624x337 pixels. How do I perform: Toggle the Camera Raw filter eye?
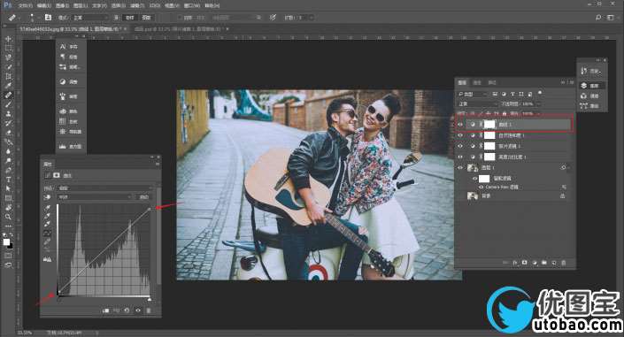pyautogui.click(x=481, y=187)
